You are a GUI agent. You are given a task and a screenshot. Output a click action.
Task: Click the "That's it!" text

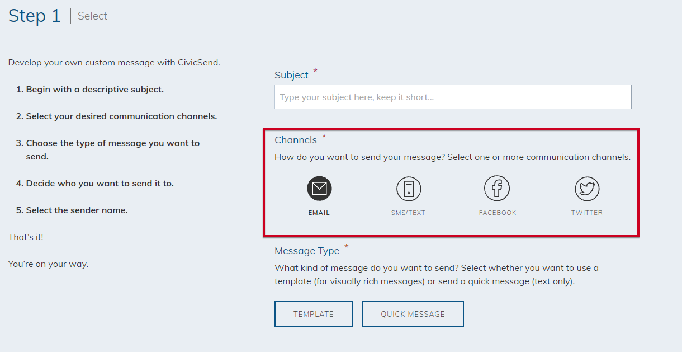[26, 237]
